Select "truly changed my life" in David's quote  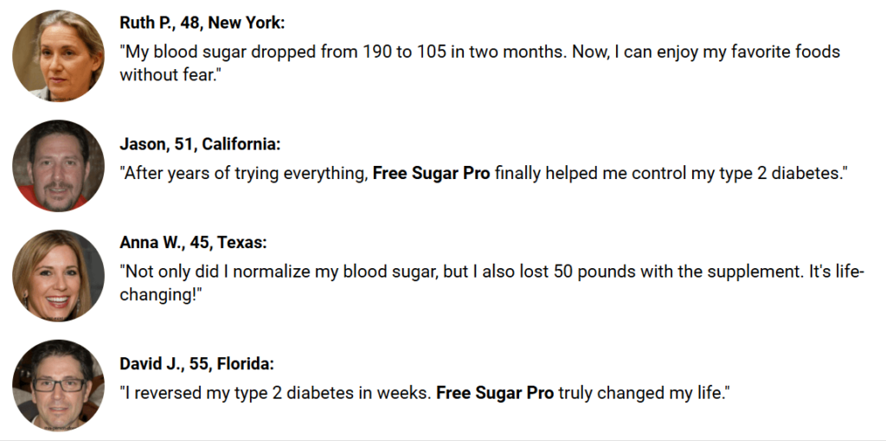click(x=641, y=393)
